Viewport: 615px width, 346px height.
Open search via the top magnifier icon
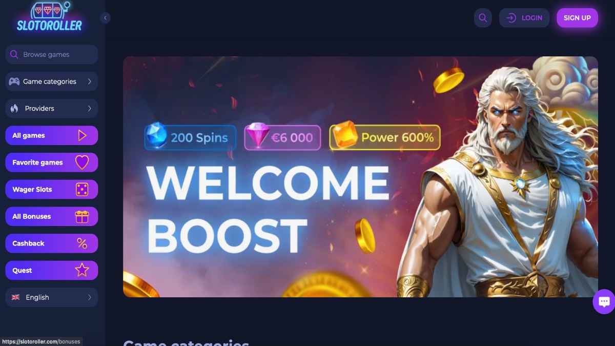[x=483, y=18]
